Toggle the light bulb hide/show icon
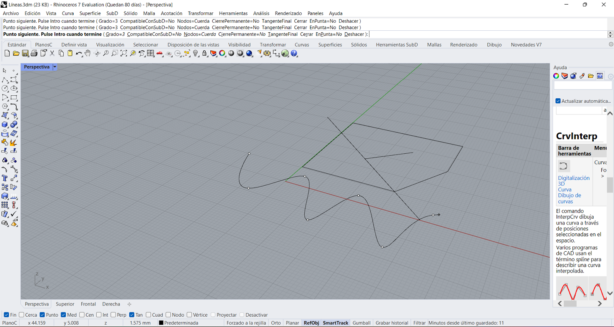 [x=196, y=53]
